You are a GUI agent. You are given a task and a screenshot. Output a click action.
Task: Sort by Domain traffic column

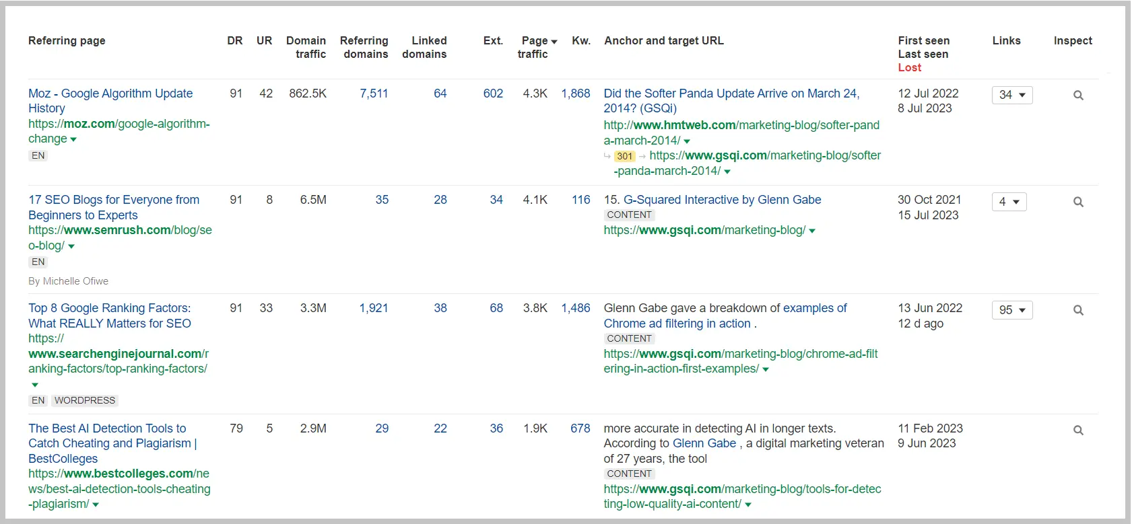pos(306,47)
